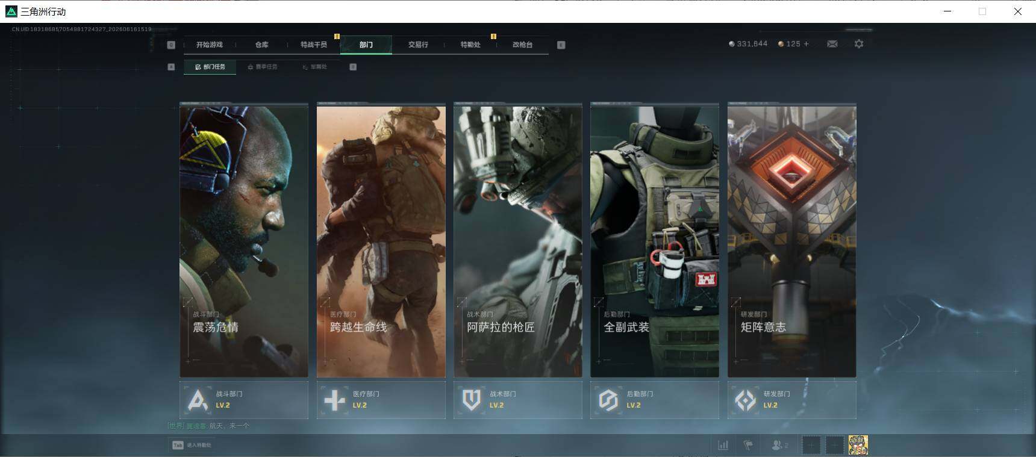This screenshot has height=457, width=1036.
Task: Open the 跨越生命线 mission card
Action: coord(381,240)
